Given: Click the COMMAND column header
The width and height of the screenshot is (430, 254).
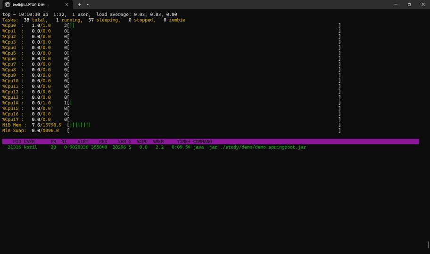Looking at the screenshot, I should 202,142.
